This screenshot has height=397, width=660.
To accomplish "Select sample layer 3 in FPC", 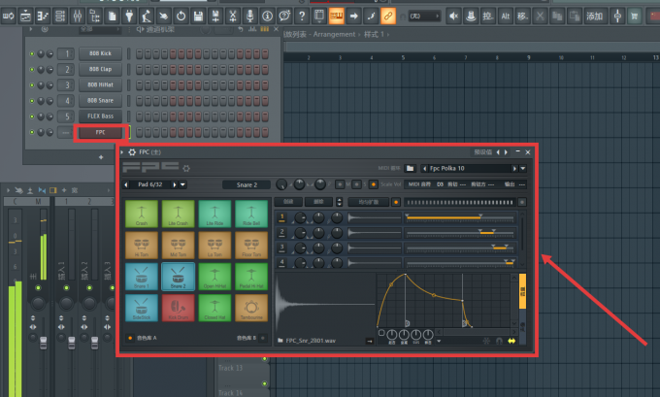I will (282, 248).
